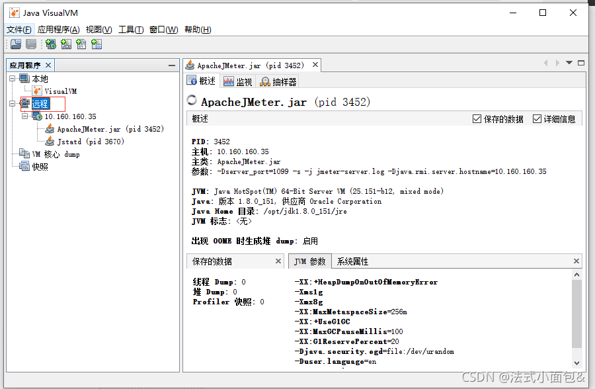
Task: Select the Add Remote Host icon
Action: tap(51, 44)
